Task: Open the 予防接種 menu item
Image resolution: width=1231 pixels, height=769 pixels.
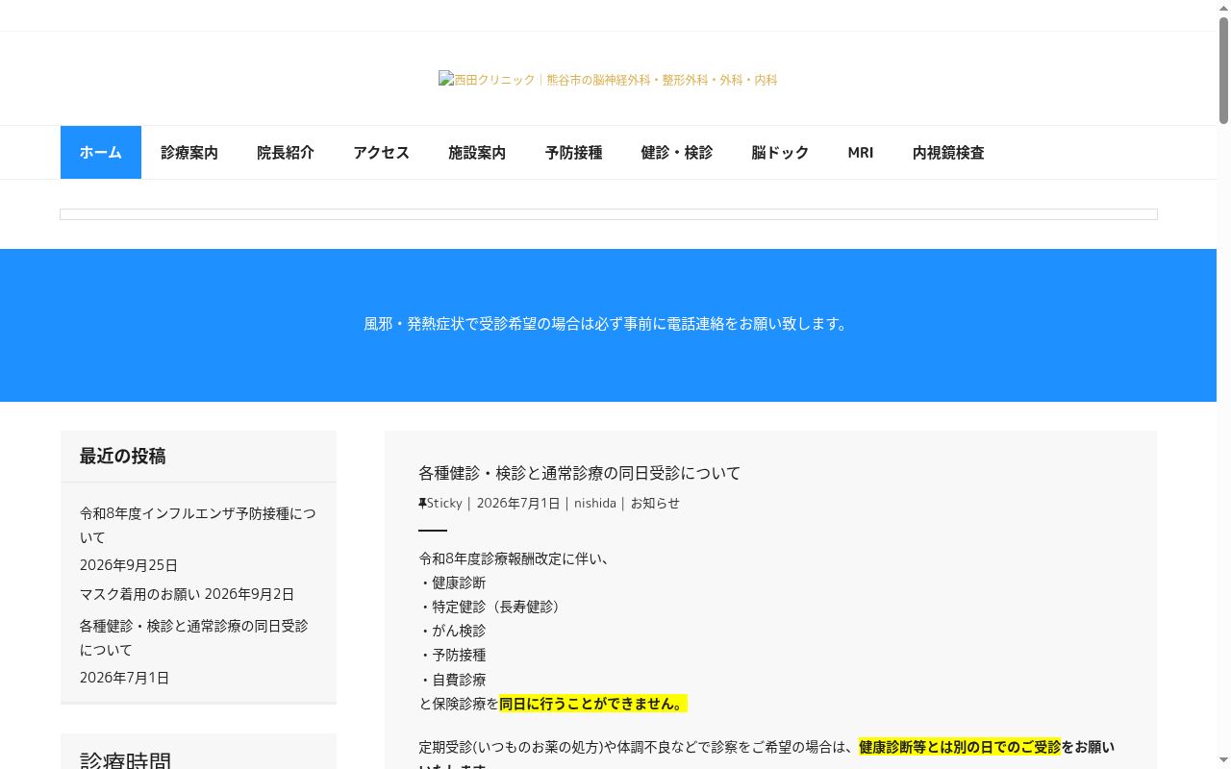Action: [573, 152]
